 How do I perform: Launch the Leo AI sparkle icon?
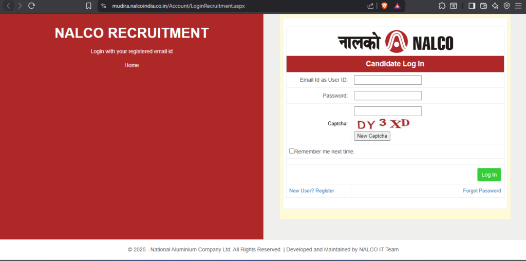point(495,6)
